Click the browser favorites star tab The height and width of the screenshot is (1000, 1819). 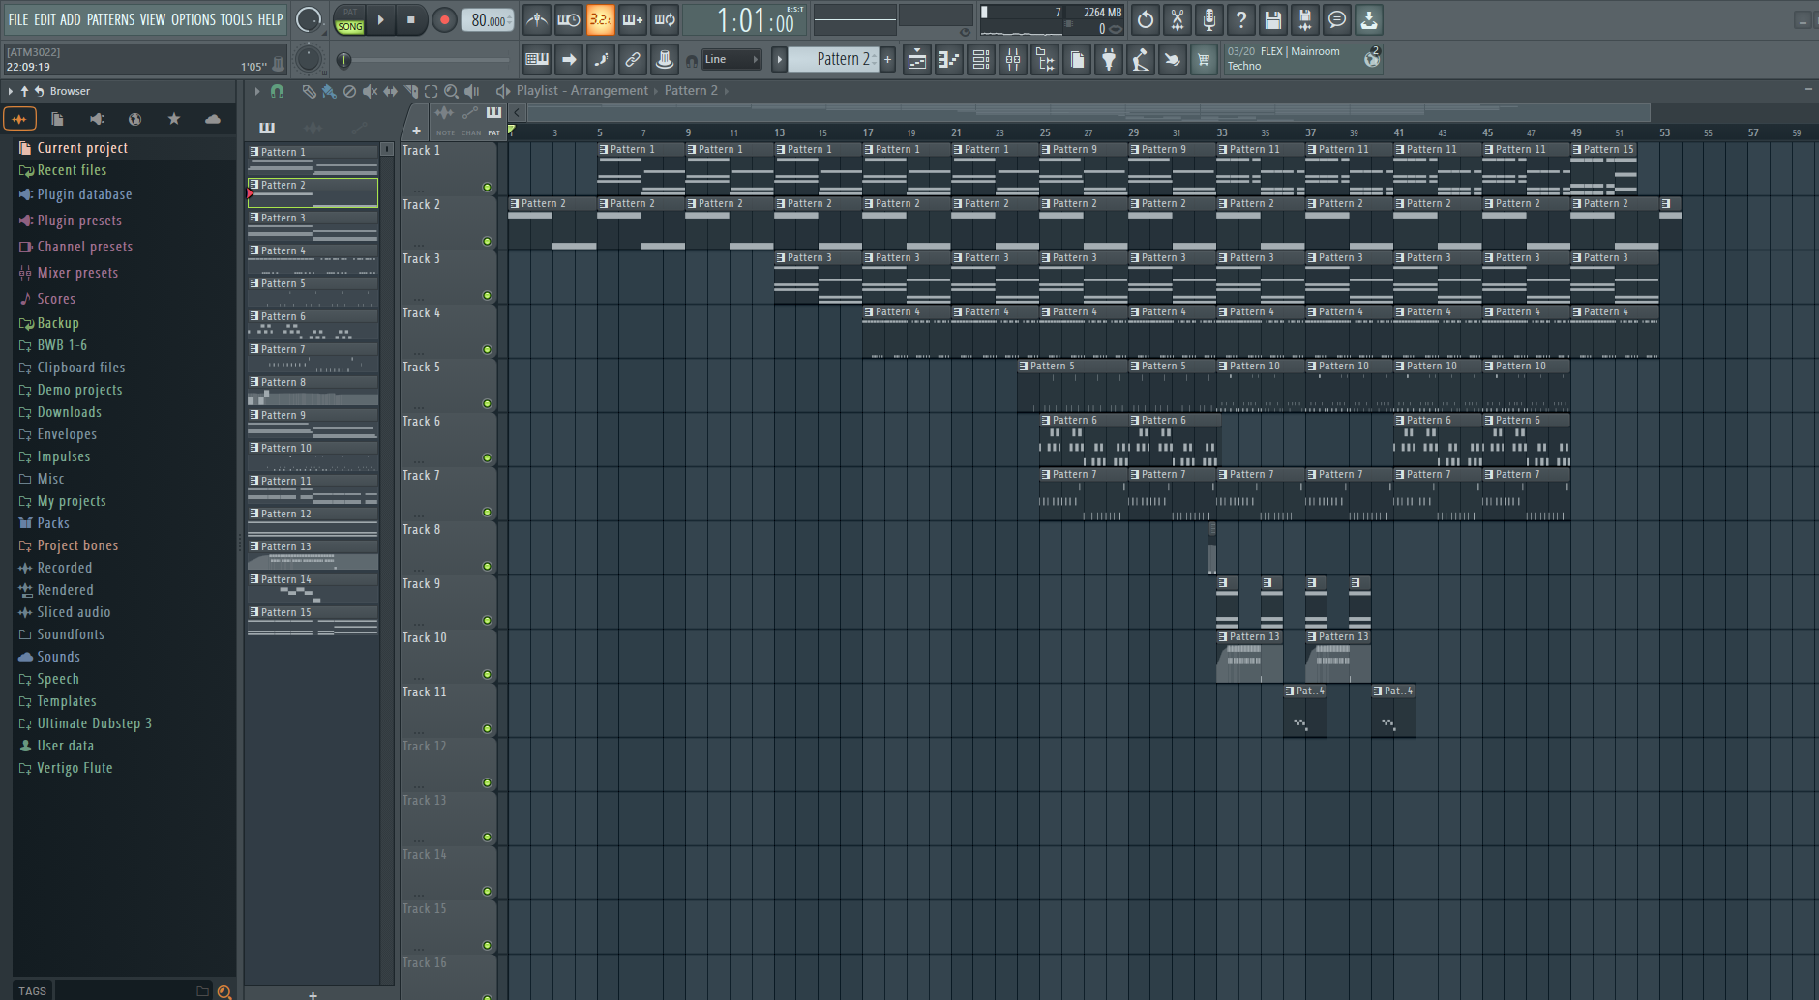pos(173,119)
